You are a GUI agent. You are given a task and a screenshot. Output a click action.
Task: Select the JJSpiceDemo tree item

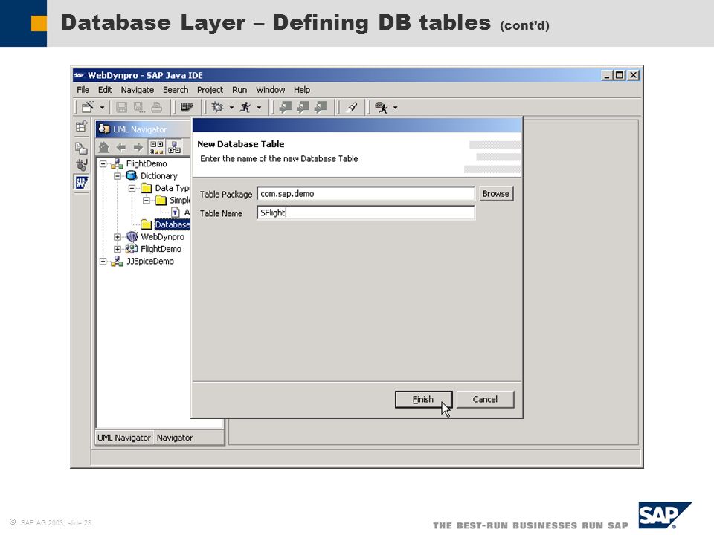(x=149, y=262)
